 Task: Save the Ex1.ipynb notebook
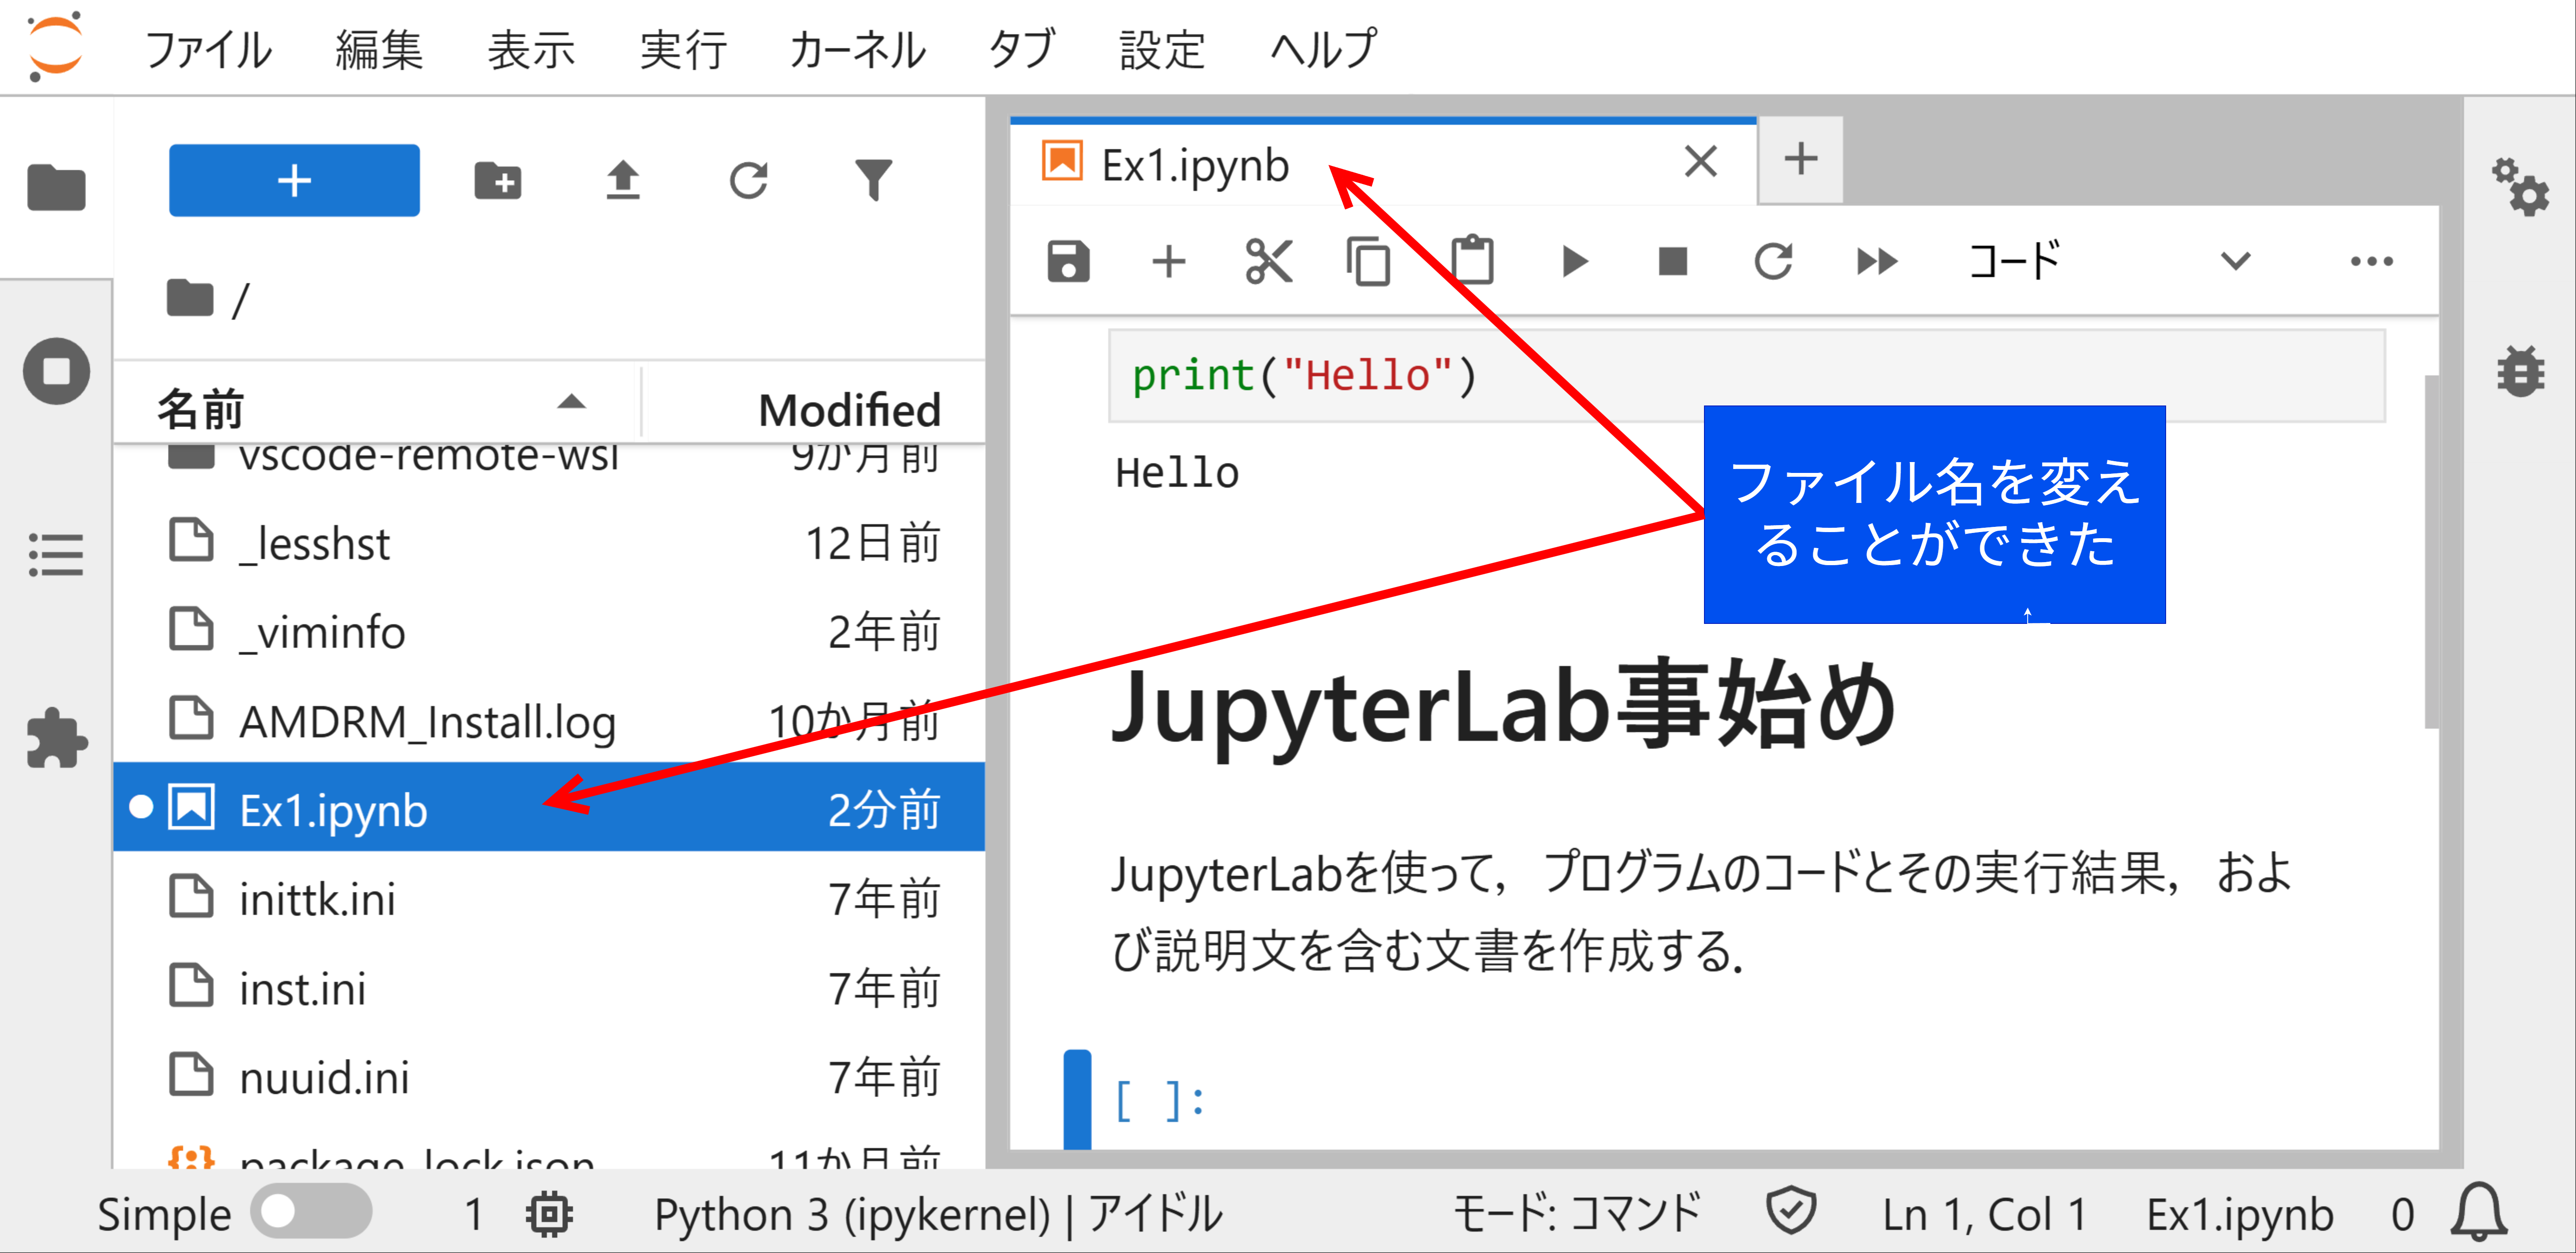coord(1068,261)
